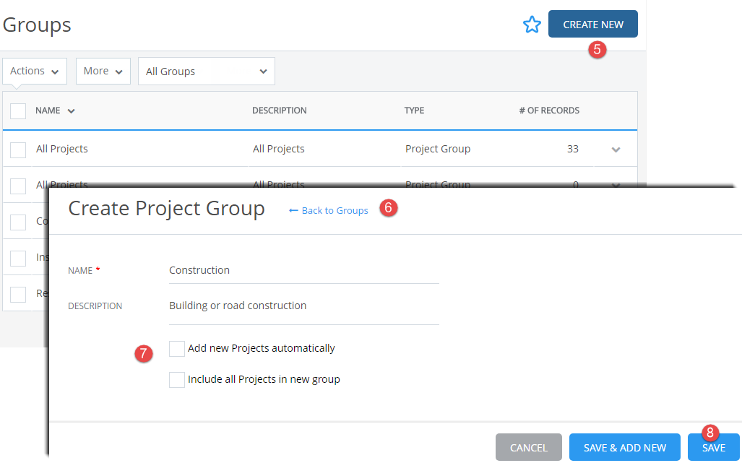
Task: Check the box for All Projects with 33 records
Action: point(18,150)
